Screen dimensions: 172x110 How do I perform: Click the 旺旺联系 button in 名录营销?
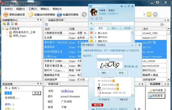coord(157,96)
